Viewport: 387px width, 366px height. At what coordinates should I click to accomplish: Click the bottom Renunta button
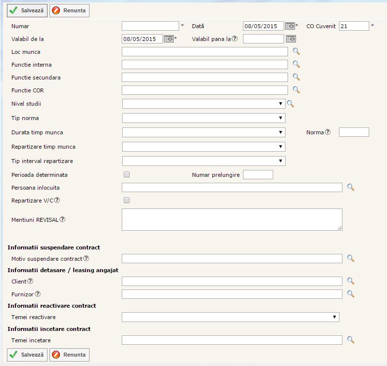(69, 355)
